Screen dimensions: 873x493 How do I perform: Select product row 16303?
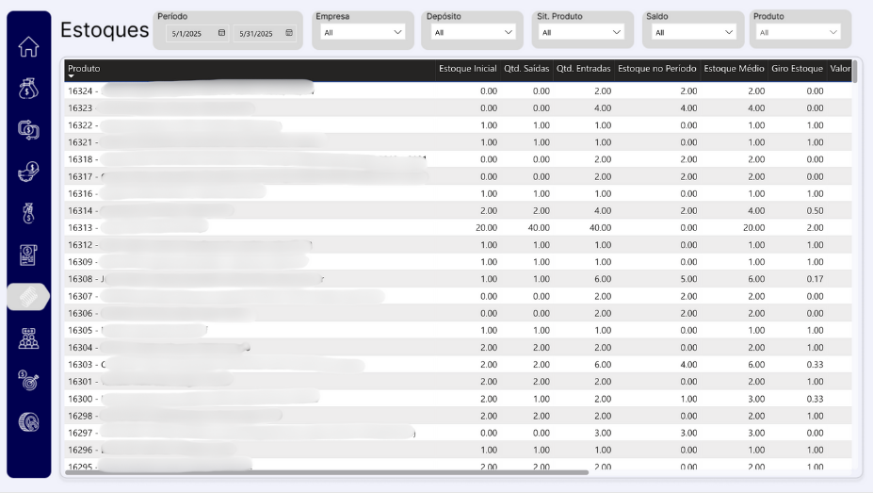pos(458,364)
